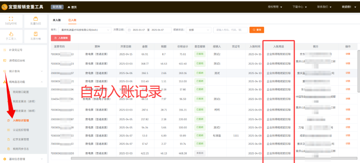Viewport: 360px width, 163px height.
Task: Click the 宜盟报销查重工具 logo icon
Action: pyautogui.click(x=4, y=7)
